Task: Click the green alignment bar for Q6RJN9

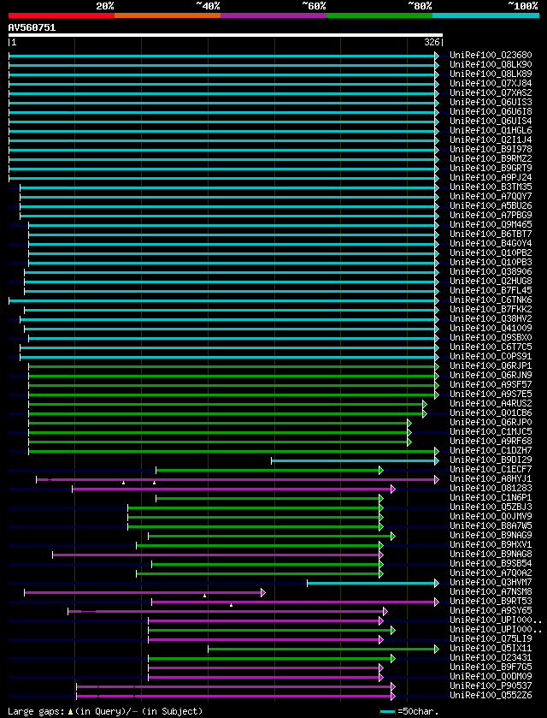Action: point(232,376)
